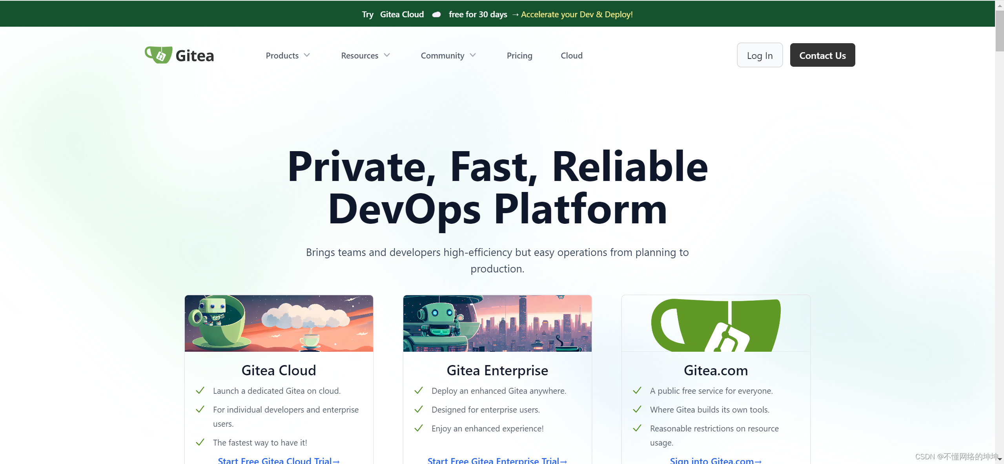The width and height of the screenshot is (1004, 464).
Task: Click the cloud icon in top banner
Action: click(436, 15)
